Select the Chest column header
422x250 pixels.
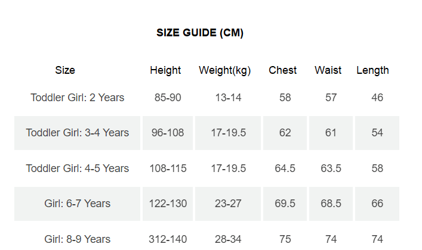click(x=283, y=70)
